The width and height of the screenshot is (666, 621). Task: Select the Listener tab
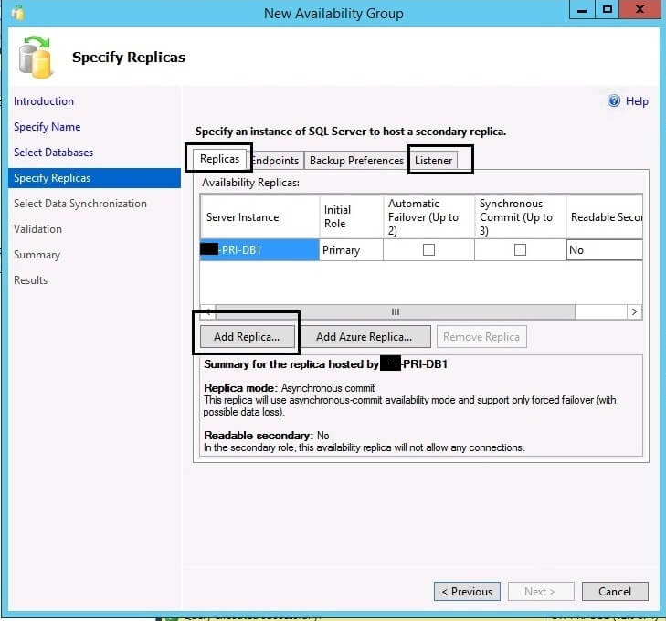coord(434,161)
